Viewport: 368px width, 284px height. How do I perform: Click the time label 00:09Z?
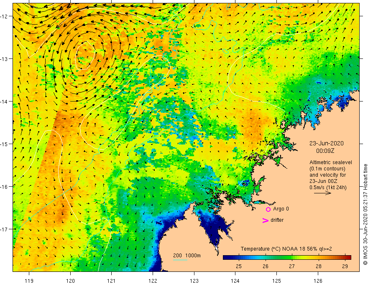tap(325, 151)
